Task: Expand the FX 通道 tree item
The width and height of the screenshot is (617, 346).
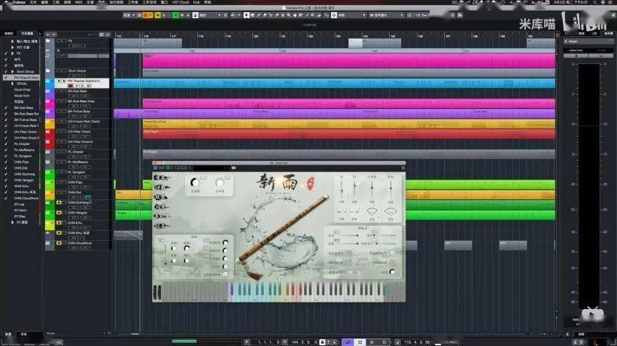Action: (12, 223)
